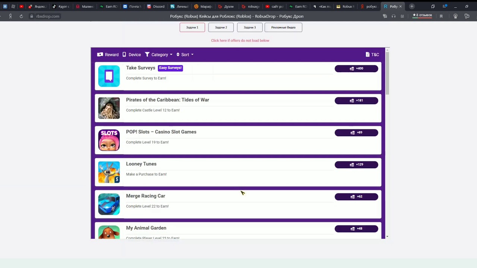Claim the +400 Take Surveys reward
The width and height of the screenshot is (477, 268).
(356, 68)
